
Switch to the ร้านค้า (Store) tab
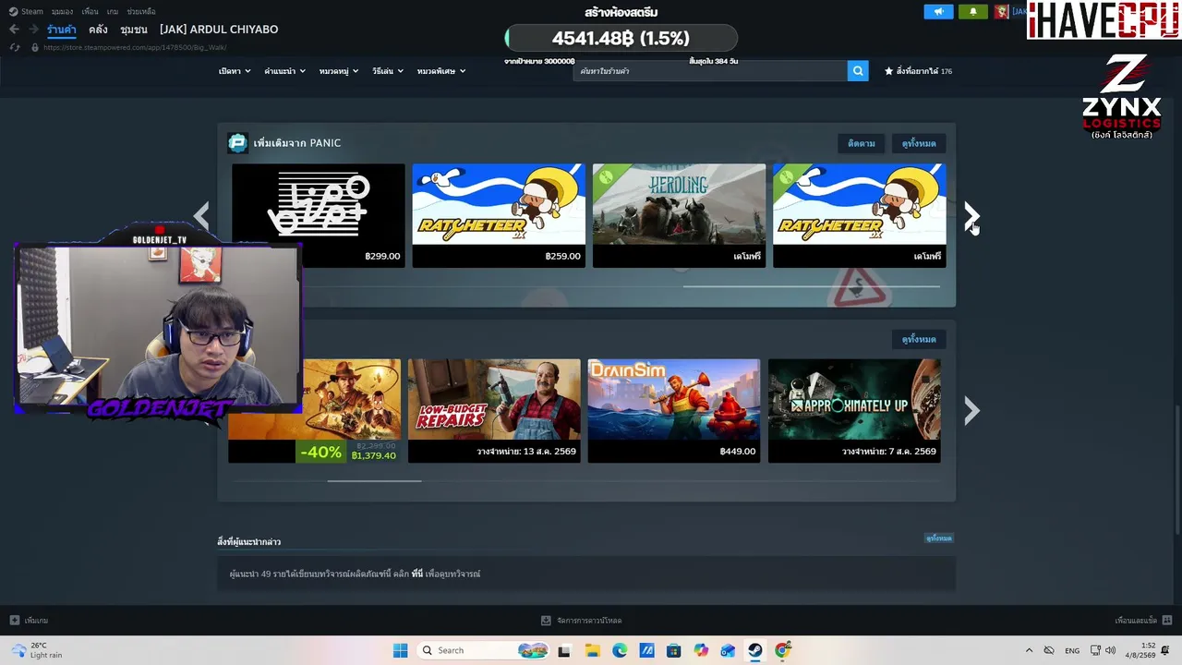click(x=62, y=30)
